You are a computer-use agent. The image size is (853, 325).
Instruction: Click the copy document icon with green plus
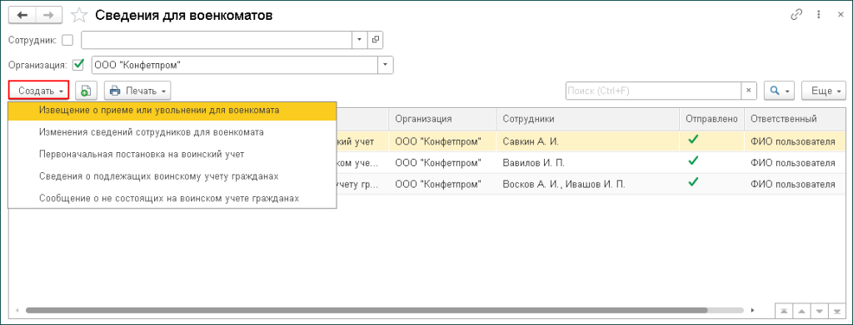click(x=86, y=91)
